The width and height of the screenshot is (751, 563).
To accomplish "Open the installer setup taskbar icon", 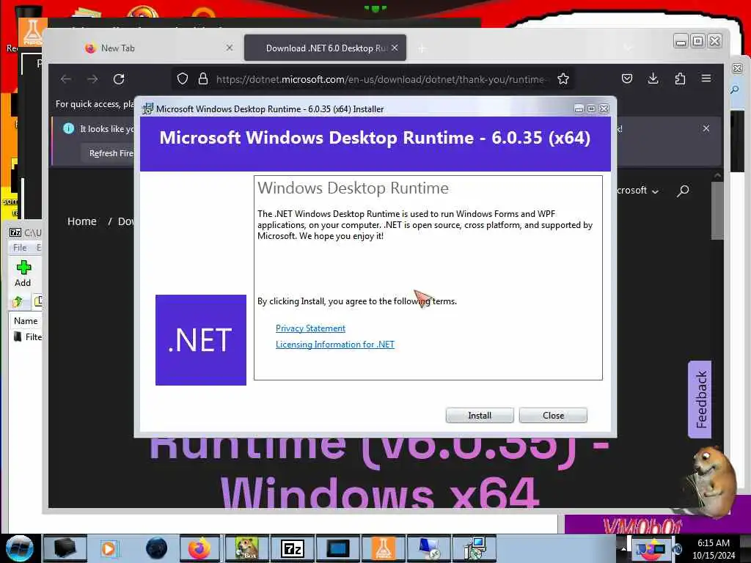I will [x=475, y=548].
